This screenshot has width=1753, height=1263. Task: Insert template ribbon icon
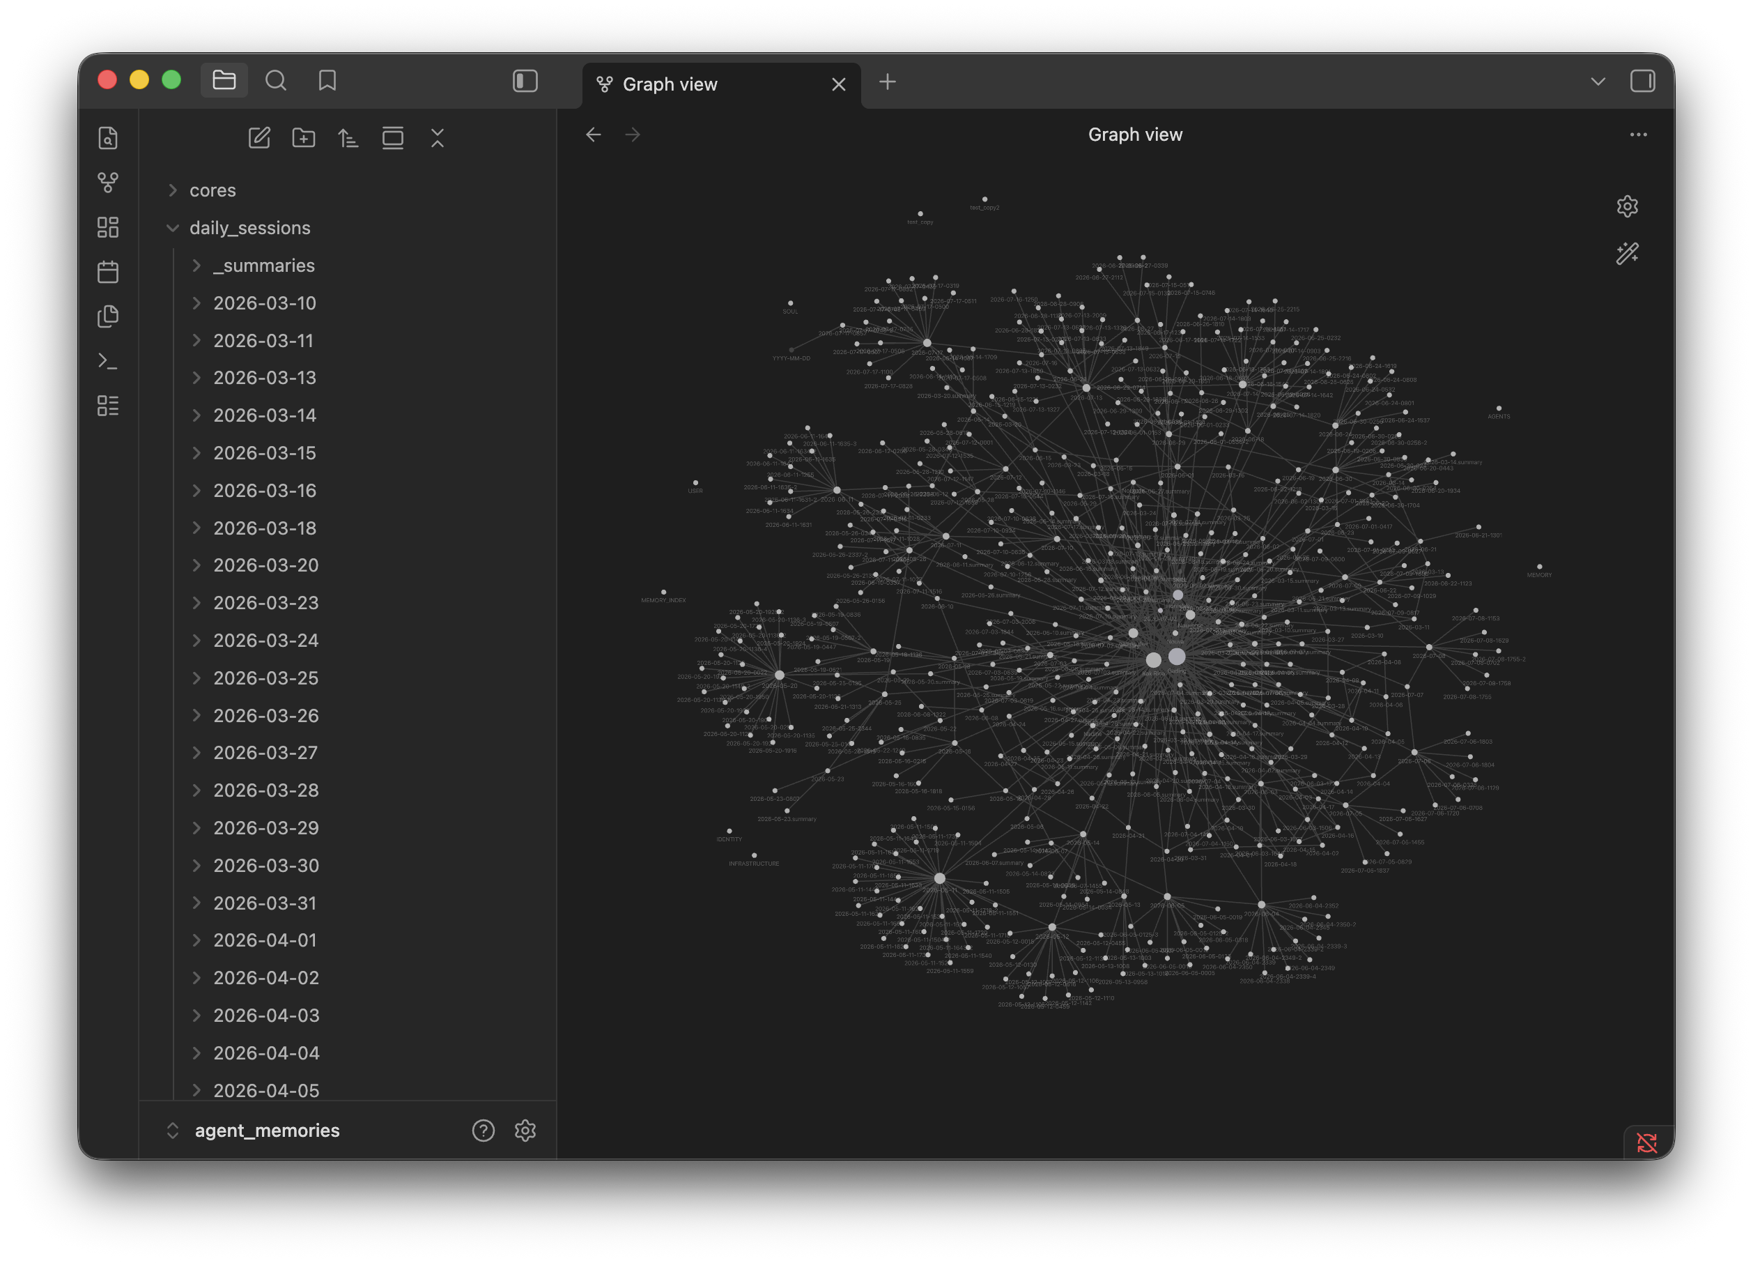(108, 316)
